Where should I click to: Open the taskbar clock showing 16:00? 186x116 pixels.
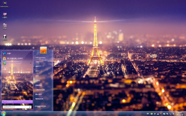pos(180,114)
